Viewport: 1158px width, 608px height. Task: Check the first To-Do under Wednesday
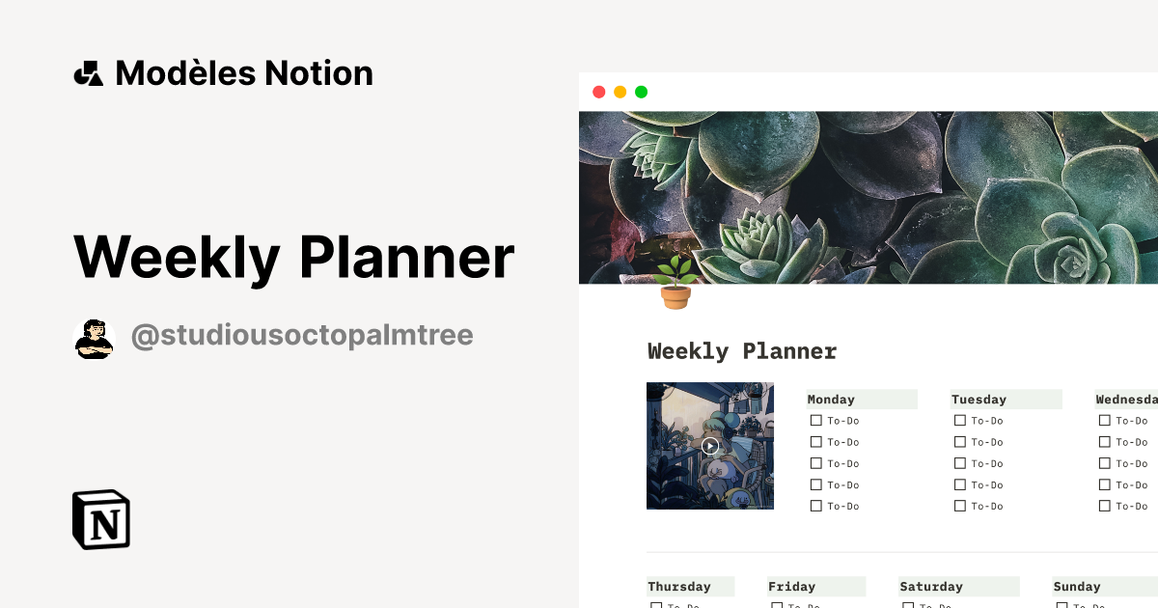pyautogui.click(x=1104, y=420)
